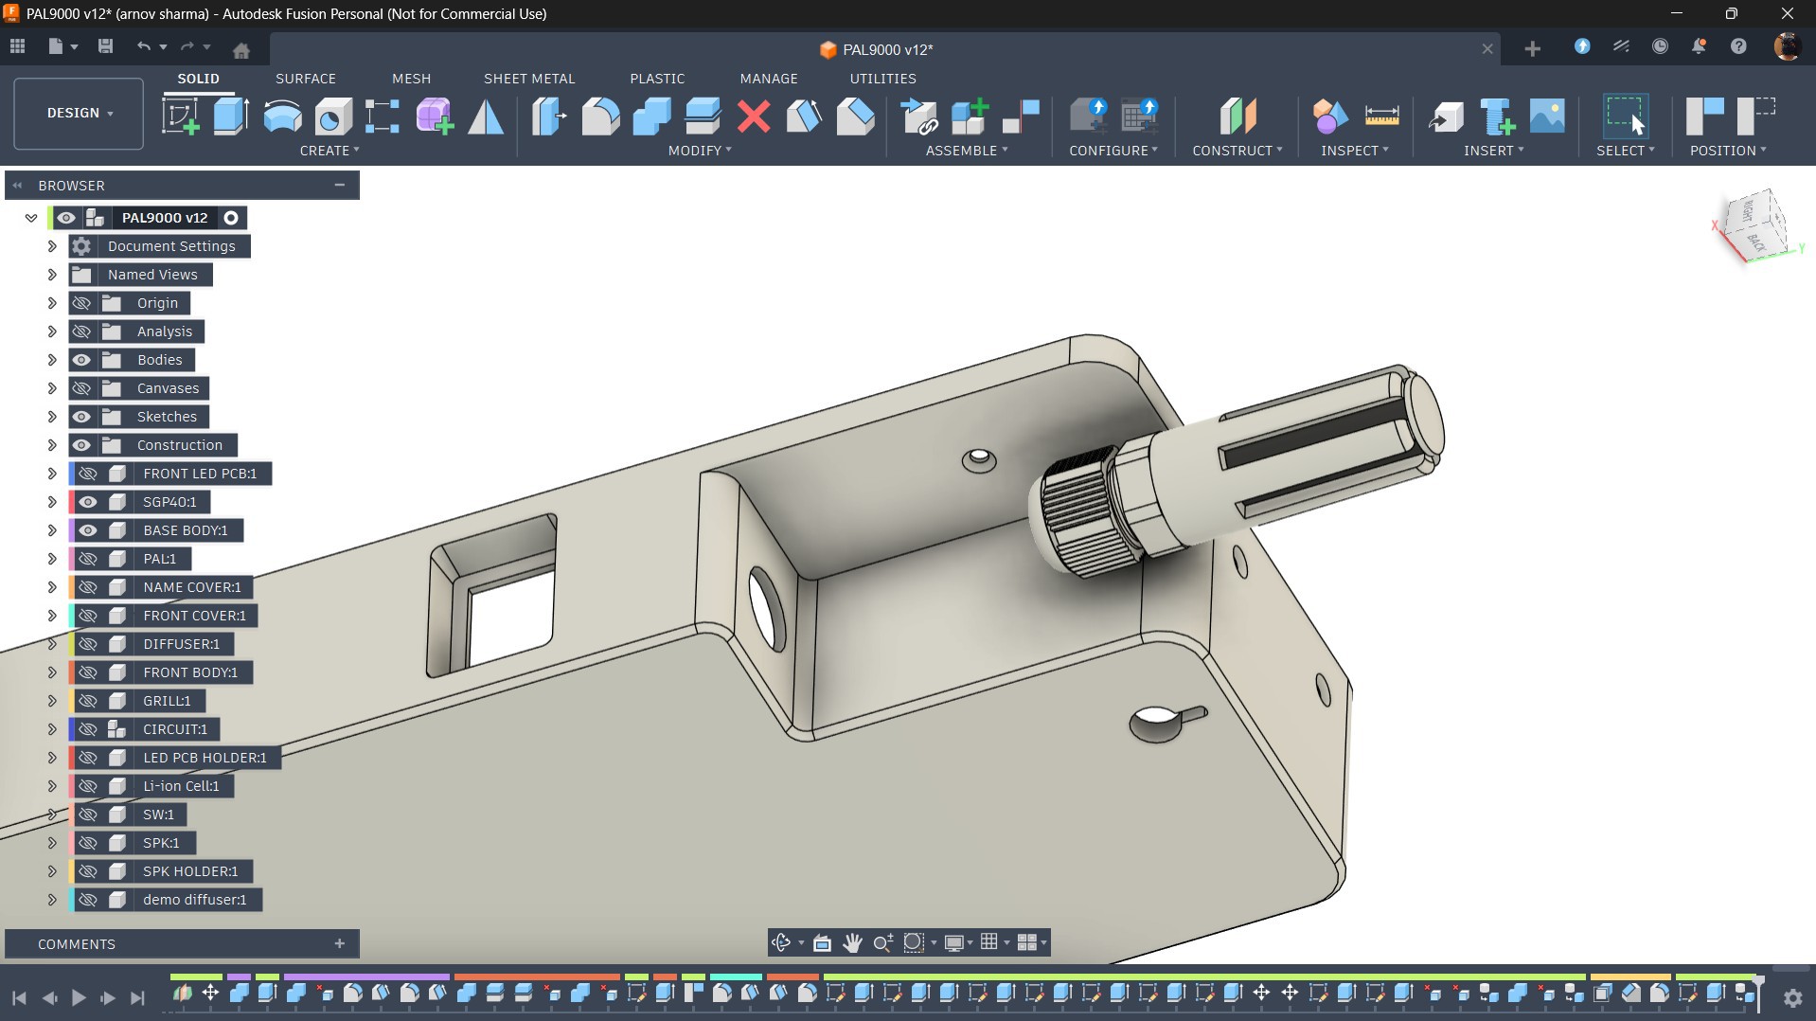Switch to the SHEET METAL tab
The image size is (1816, 1021).
528,79
